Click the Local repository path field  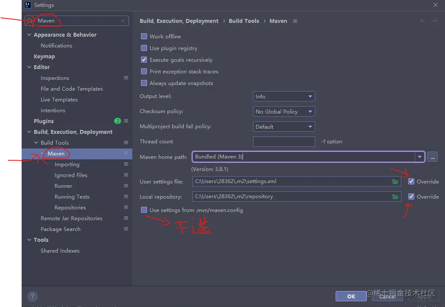tap(297, 196)
